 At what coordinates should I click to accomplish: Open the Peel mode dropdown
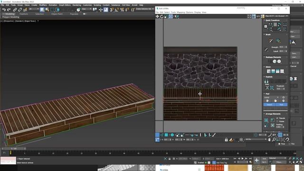(x=272, y=97)
